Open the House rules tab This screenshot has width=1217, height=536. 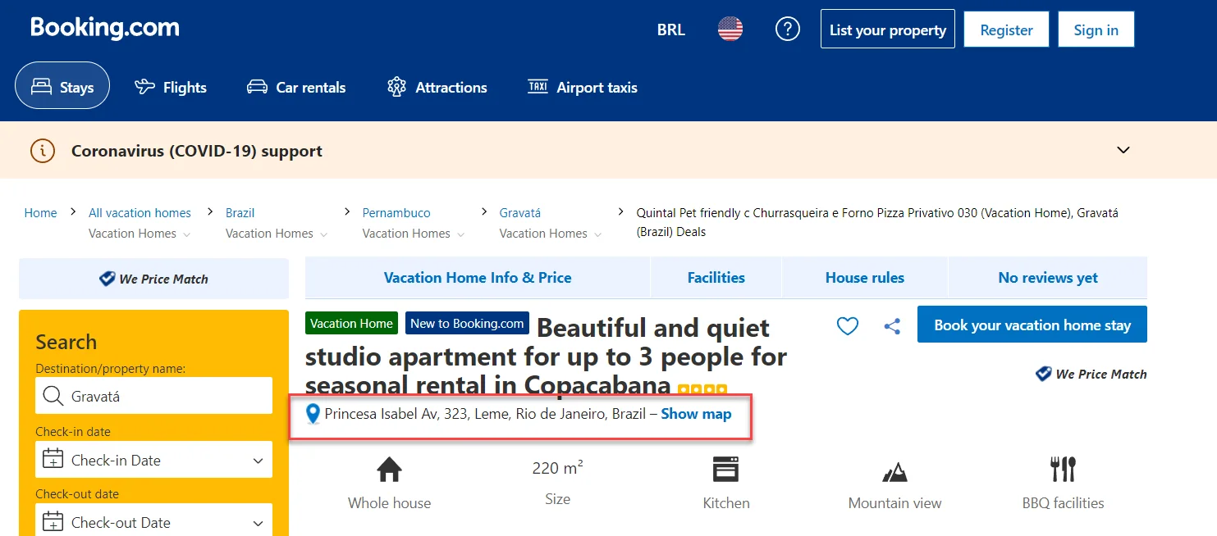864,278
